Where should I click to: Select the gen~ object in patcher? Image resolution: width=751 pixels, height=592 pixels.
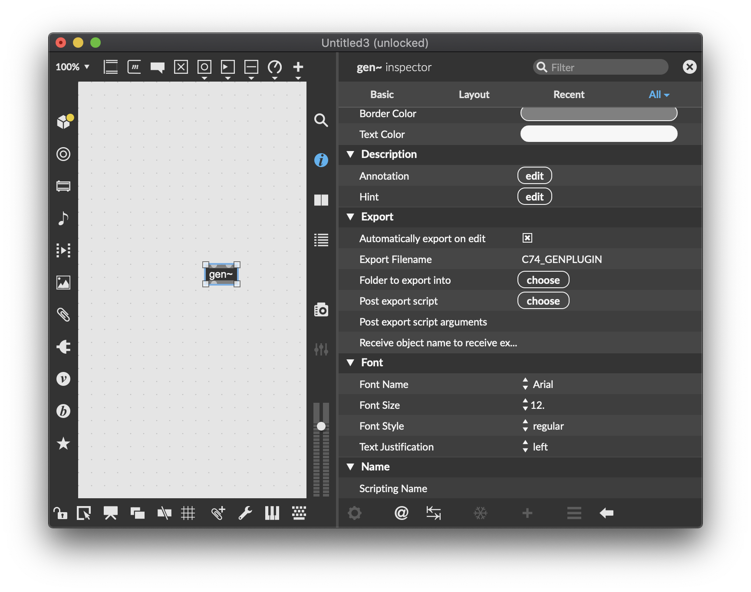(221, 274)
